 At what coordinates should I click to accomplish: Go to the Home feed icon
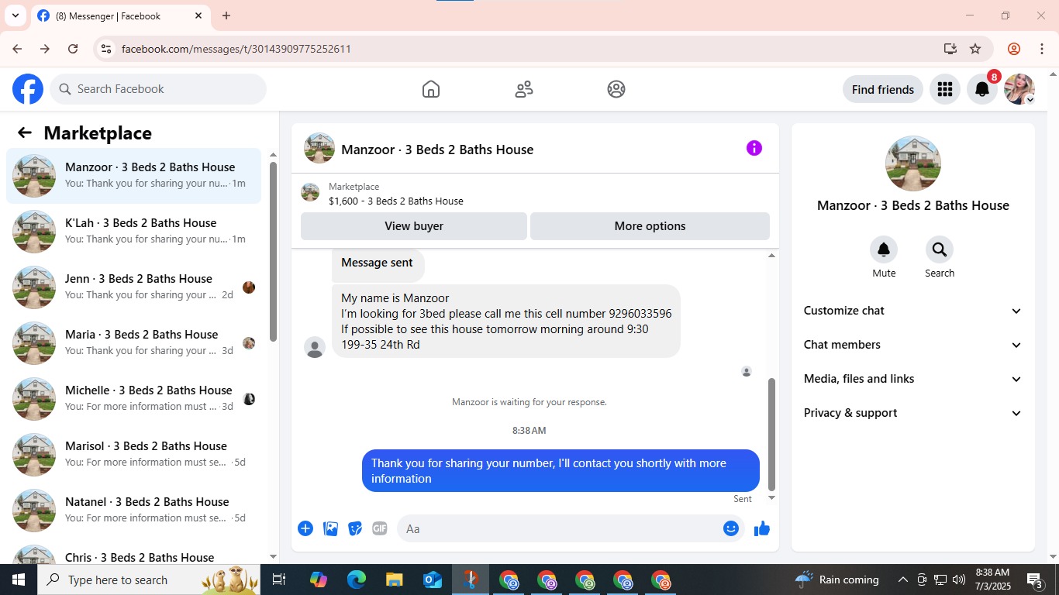coord(431,89)
